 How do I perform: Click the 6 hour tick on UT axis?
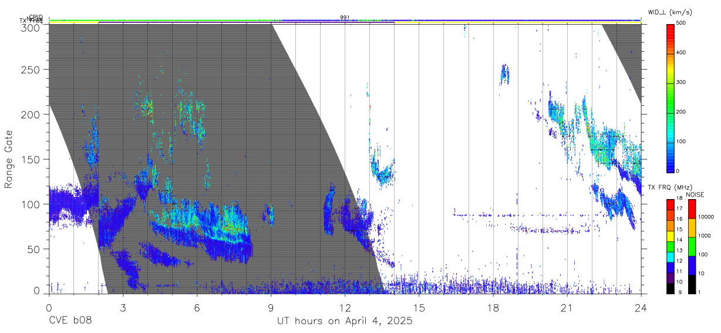(197, 308)
